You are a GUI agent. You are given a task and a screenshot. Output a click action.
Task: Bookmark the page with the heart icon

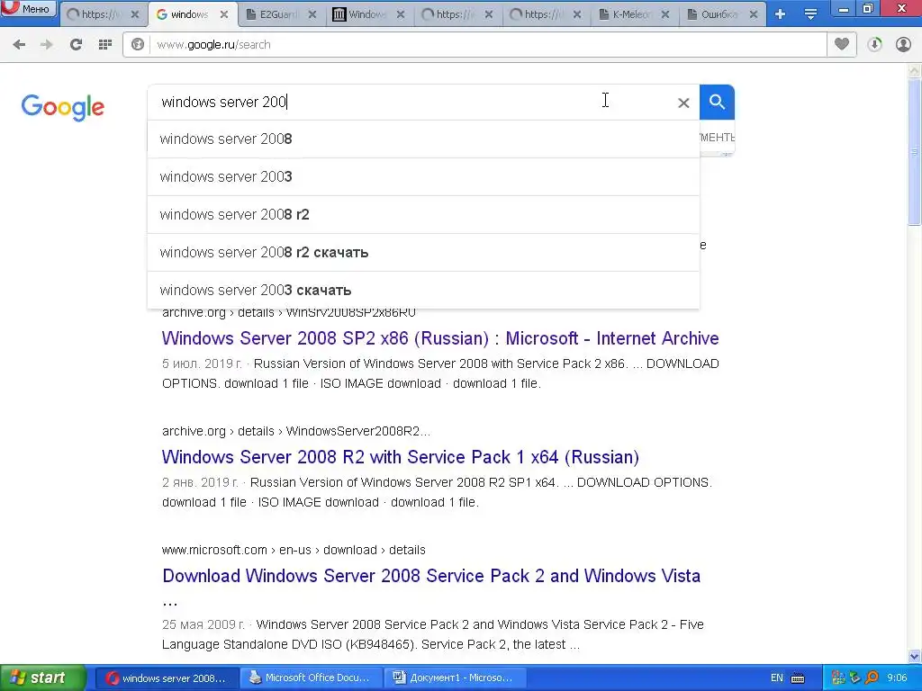tap(842, 45)
